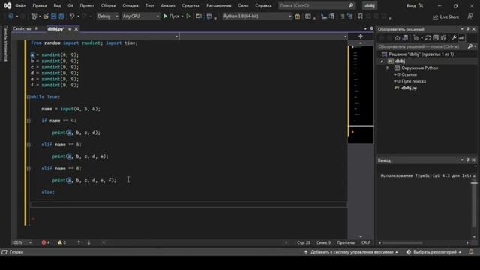This screenshot has height=270, width=480.
Task: Open the Python 3.9 (64-bit) environment dropdown
Action: (x=257, y=16)
